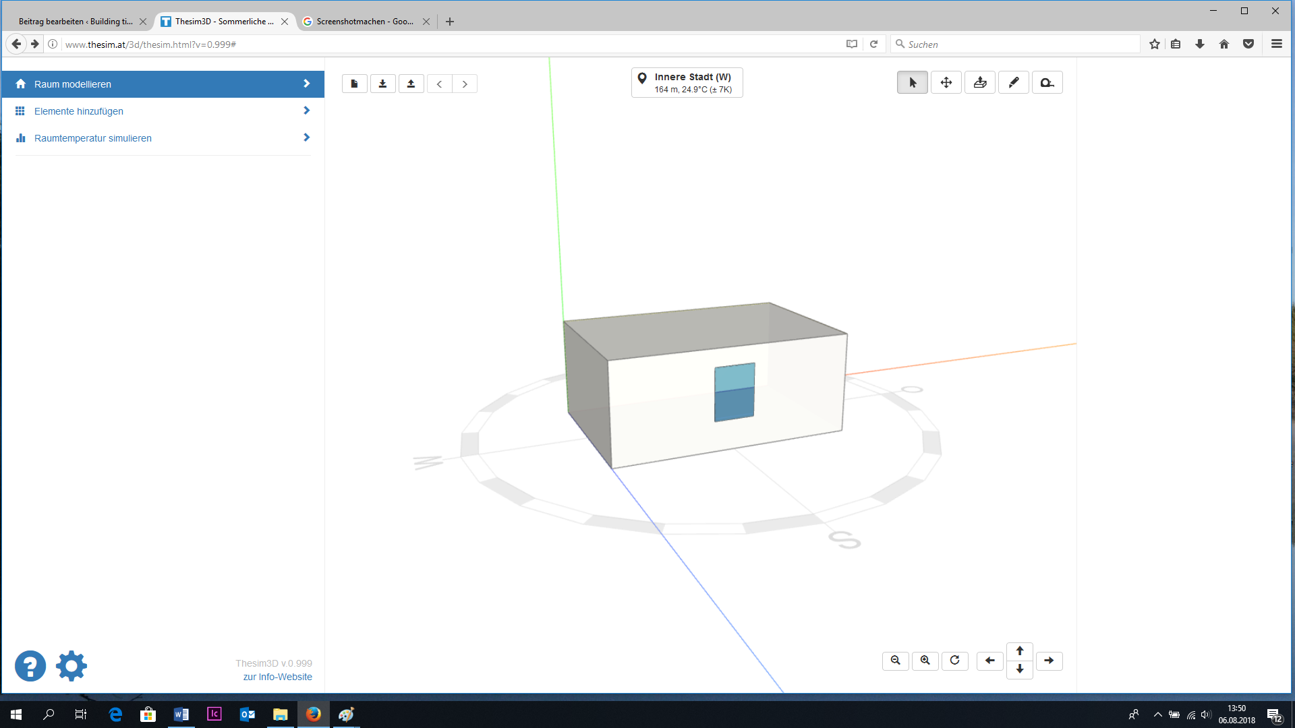The height and width of the screenshot is (728, 1295).
Task: Open the Innere Stadt (W) location selector
Action: coord(687,83)
